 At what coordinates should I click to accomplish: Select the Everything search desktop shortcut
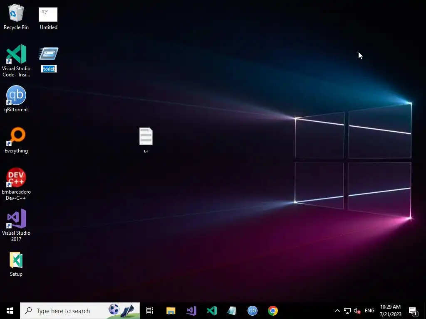(16, 140)
